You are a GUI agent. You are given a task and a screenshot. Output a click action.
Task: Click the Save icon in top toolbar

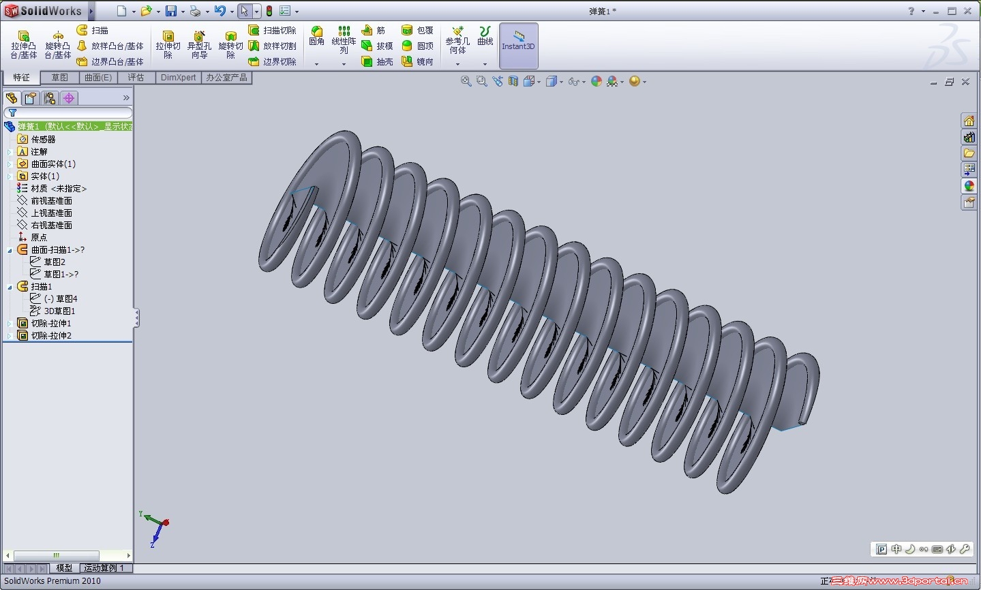[x=171, y=11]
